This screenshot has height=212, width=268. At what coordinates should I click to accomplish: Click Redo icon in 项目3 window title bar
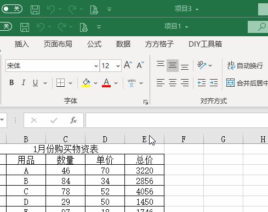pyautogui.click(x=72, y=9)
